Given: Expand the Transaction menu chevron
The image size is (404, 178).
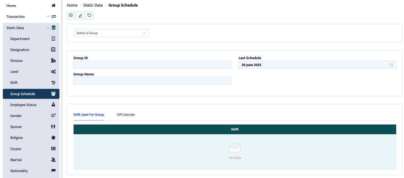Looking at the screenshot, I should (x=48, y=17).
